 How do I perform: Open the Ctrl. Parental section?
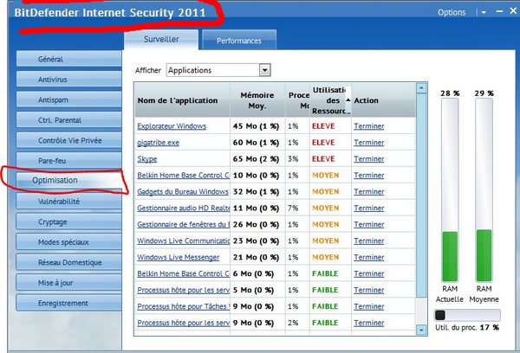pyautogui.click(x=69, y=120)
